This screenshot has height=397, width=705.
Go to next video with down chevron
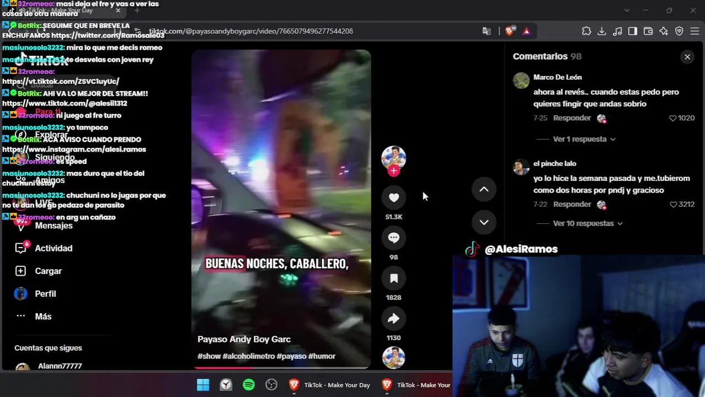(484, 222)
